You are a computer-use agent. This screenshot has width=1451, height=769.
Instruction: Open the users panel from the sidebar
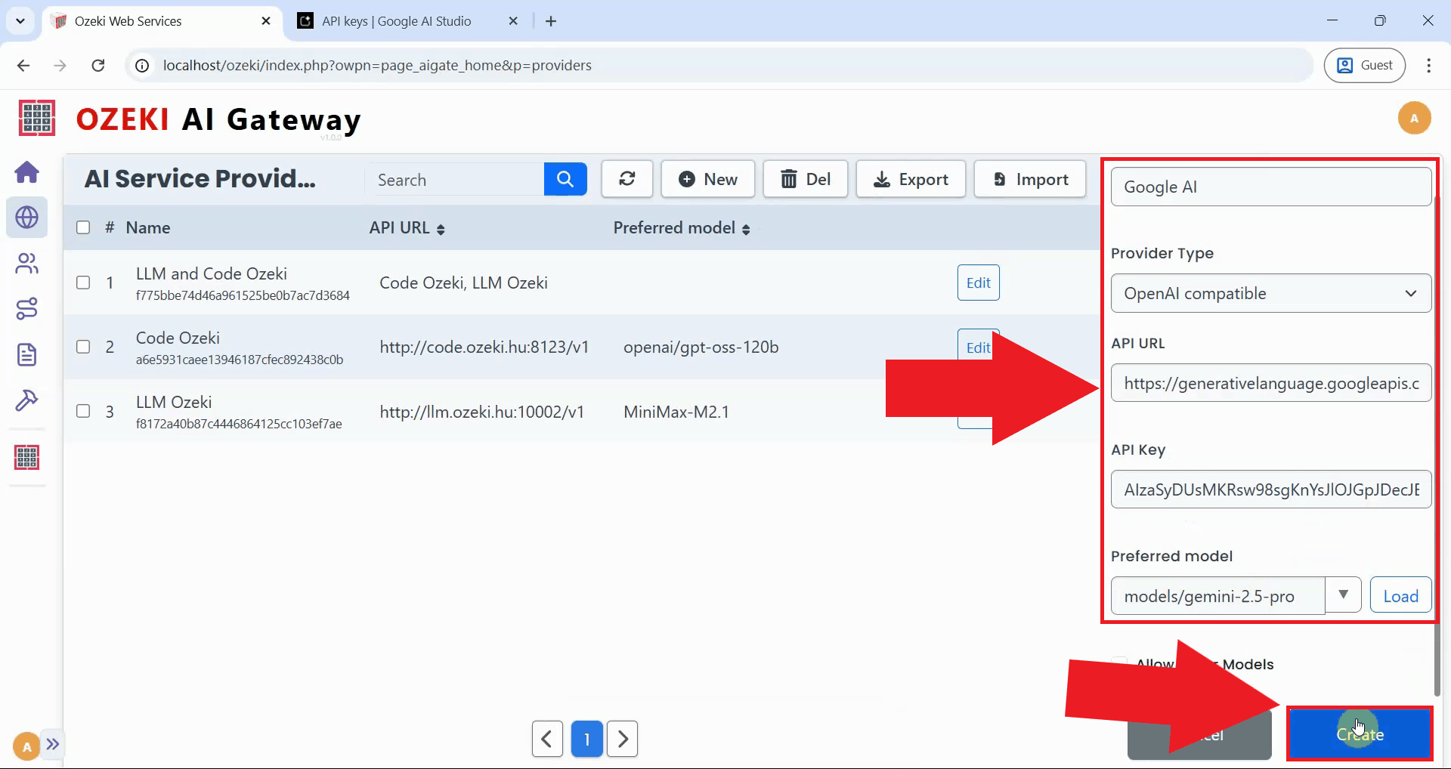(x=27, y=263)
